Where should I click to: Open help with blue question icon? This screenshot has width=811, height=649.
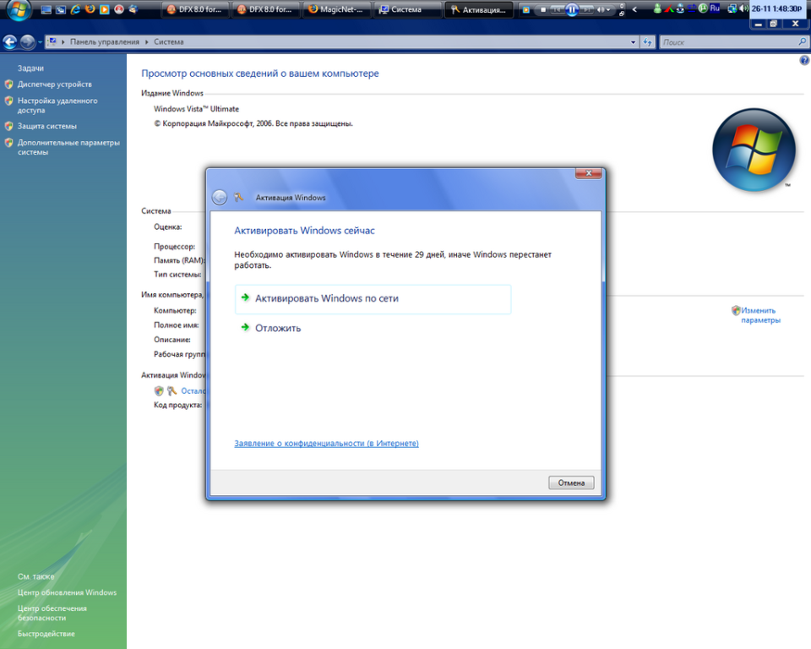point(804,61)
